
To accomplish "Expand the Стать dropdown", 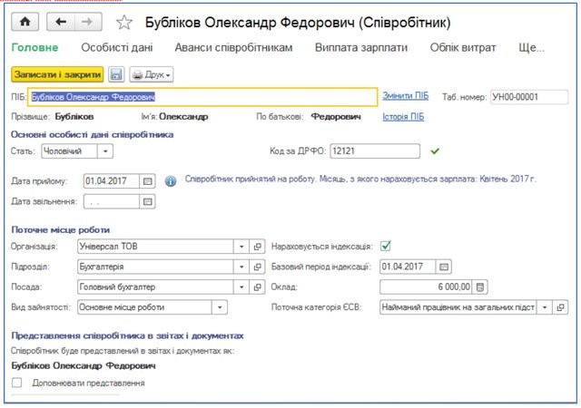I will pos(106,151).
